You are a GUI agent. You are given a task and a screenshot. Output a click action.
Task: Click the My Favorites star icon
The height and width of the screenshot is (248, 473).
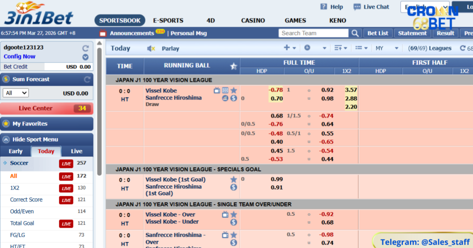6,124
